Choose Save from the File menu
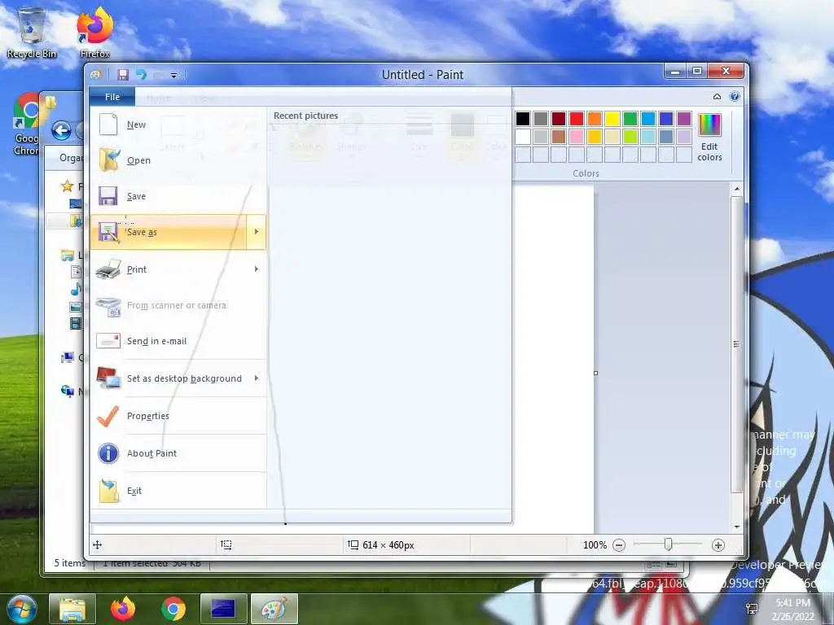The height and width of the screenshot is (625, 834). coord(178,196)
